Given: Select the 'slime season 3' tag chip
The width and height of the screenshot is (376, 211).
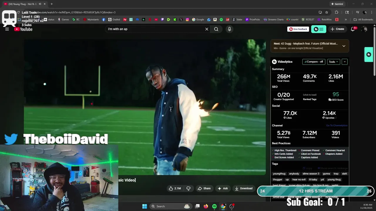Looking at the screenshot, I should (x=311, y=174).
